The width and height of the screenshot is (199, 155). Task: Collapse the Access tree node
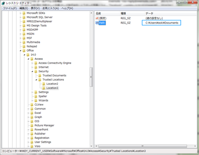pyautogui.click(x=28, y=59)
